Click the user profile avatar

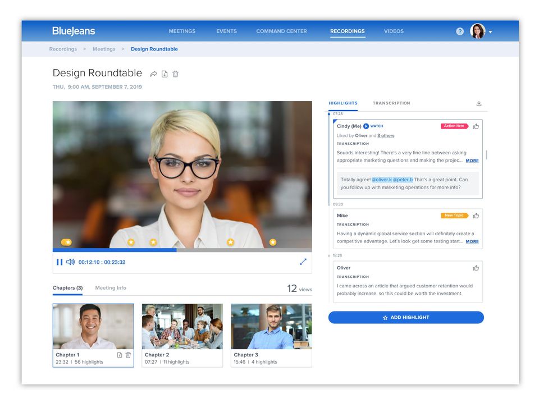point(477,31)
